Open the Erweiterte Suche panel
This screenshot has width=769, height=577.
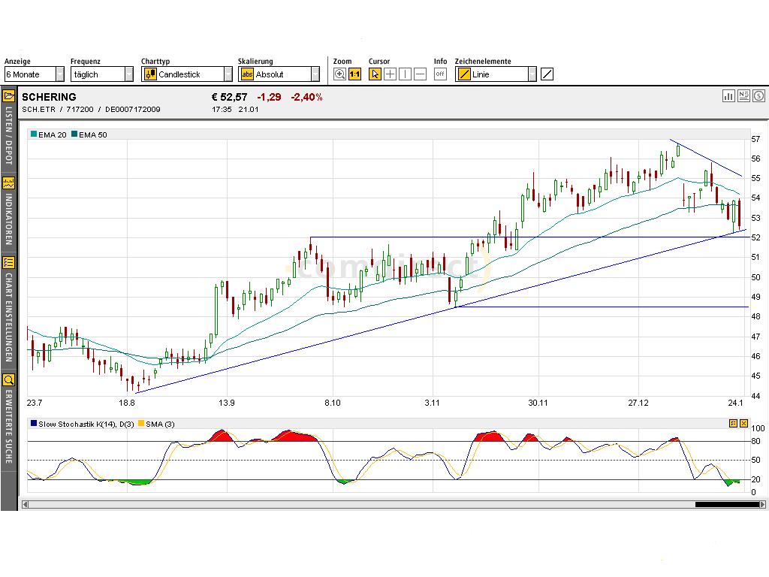8,379
